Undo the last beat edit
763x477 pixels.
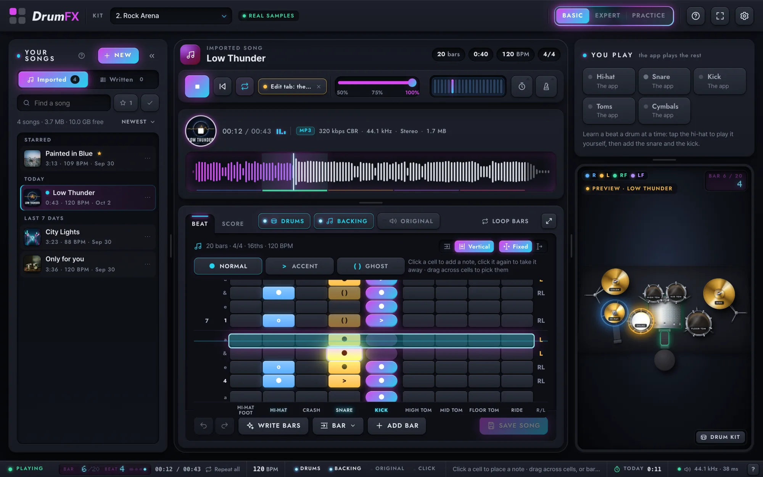click(x=203, y=425)
